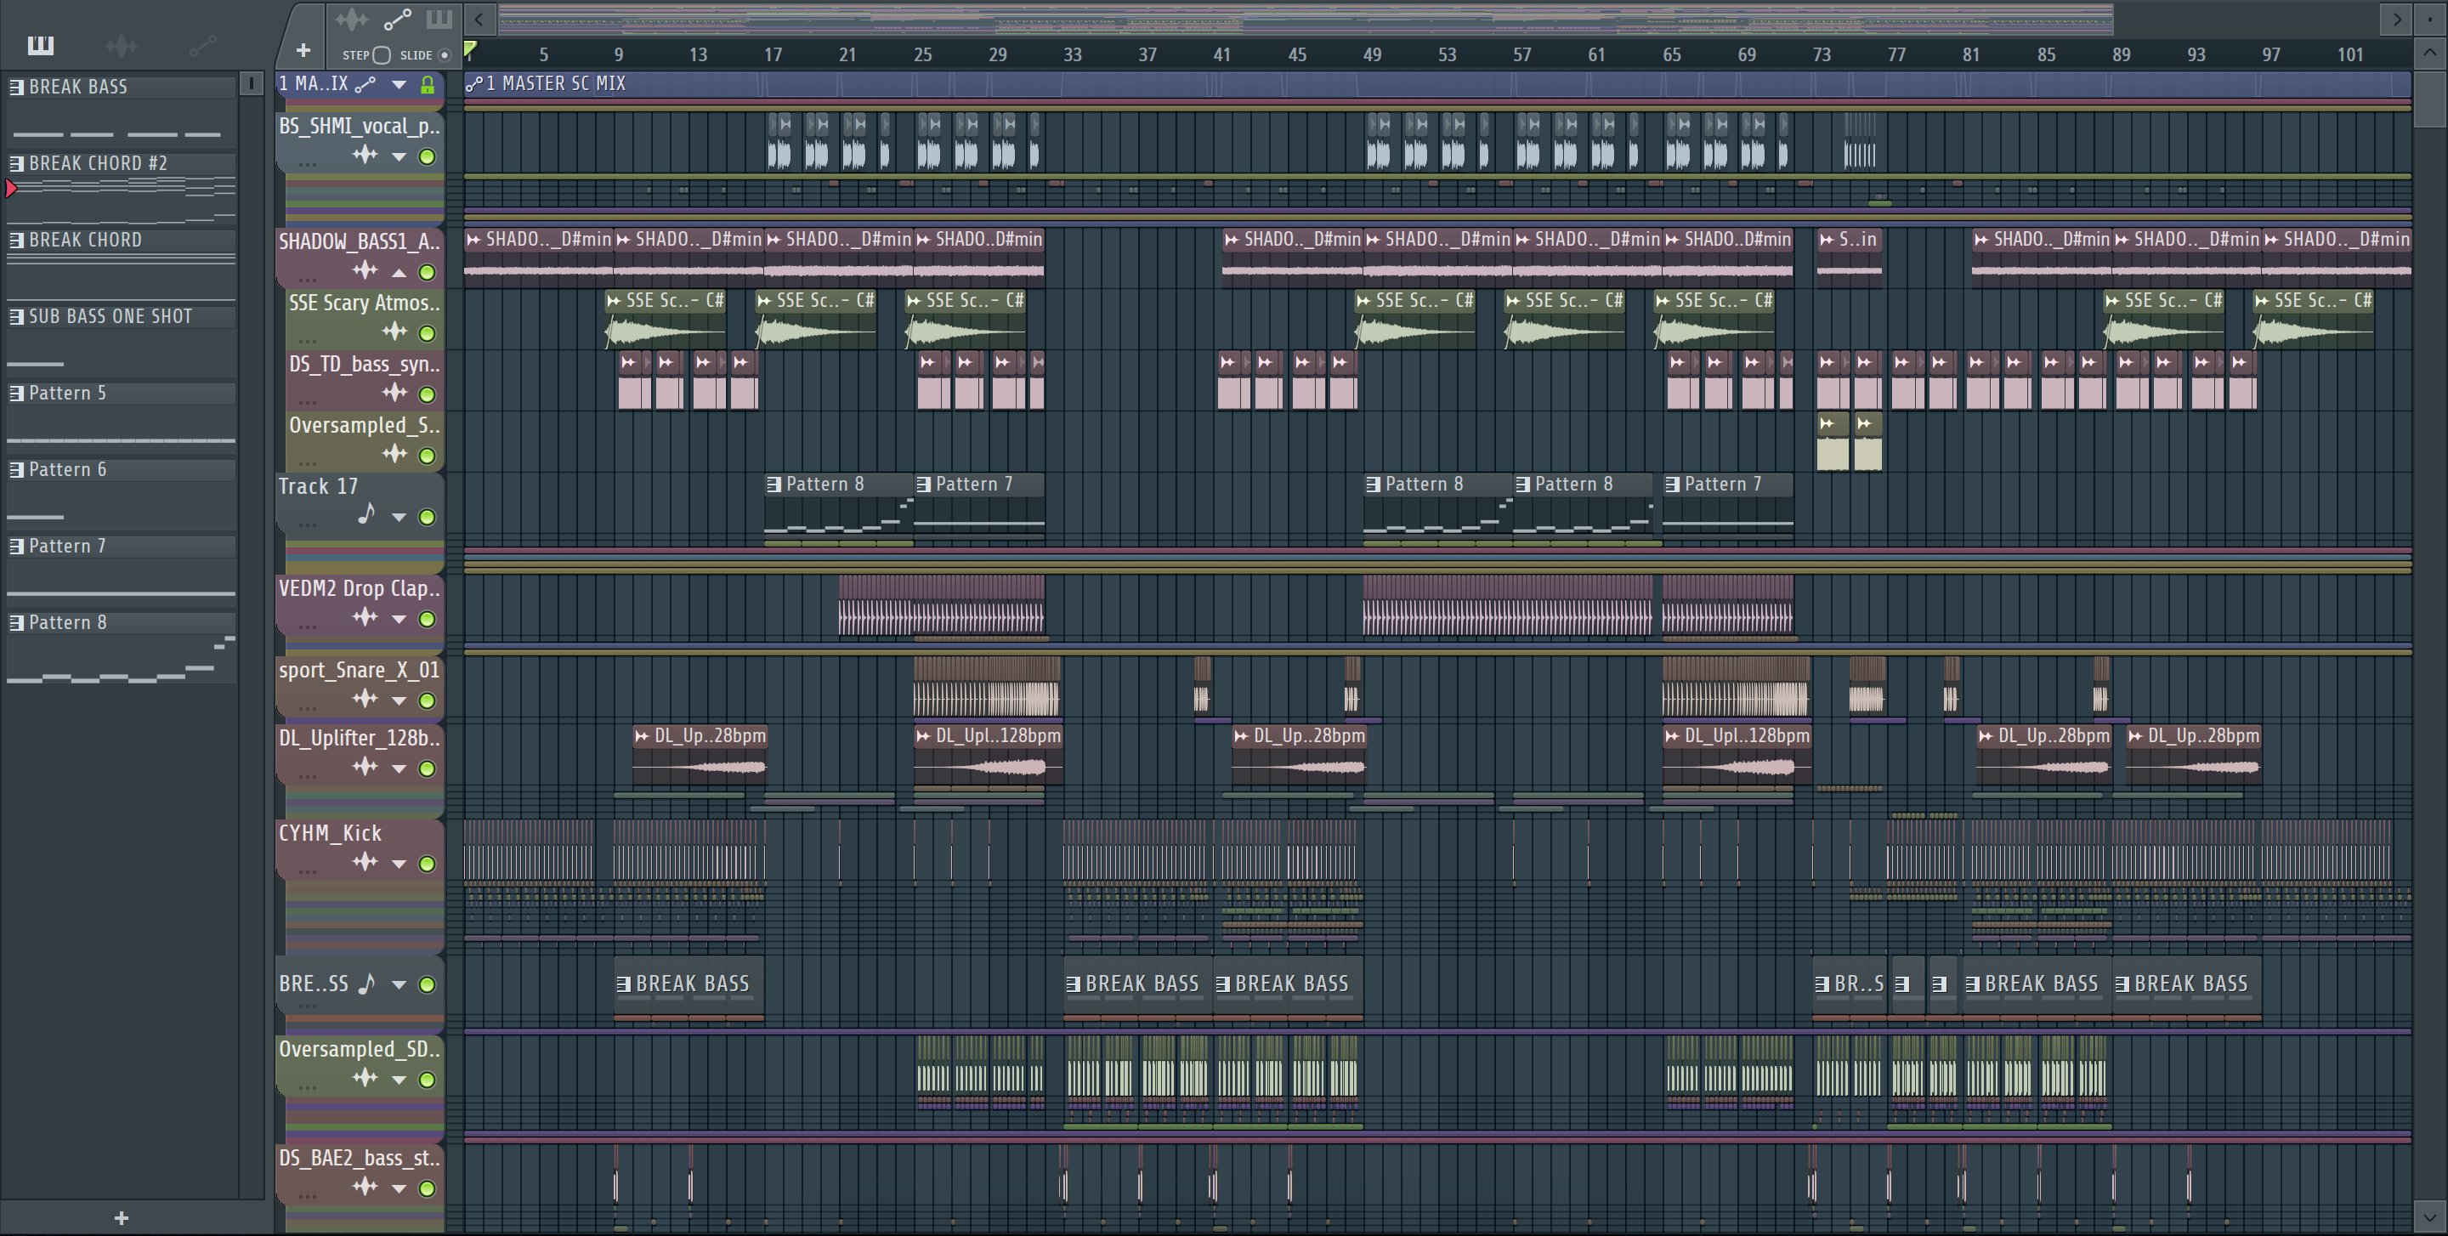
Task: Add a new pattern at picker bottom
Action: (x=122, y=1218)
